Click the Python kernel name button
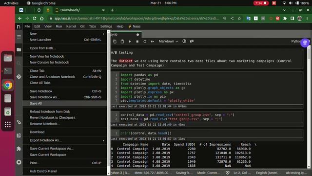This screenshot has width=312, height=176. 296,41
